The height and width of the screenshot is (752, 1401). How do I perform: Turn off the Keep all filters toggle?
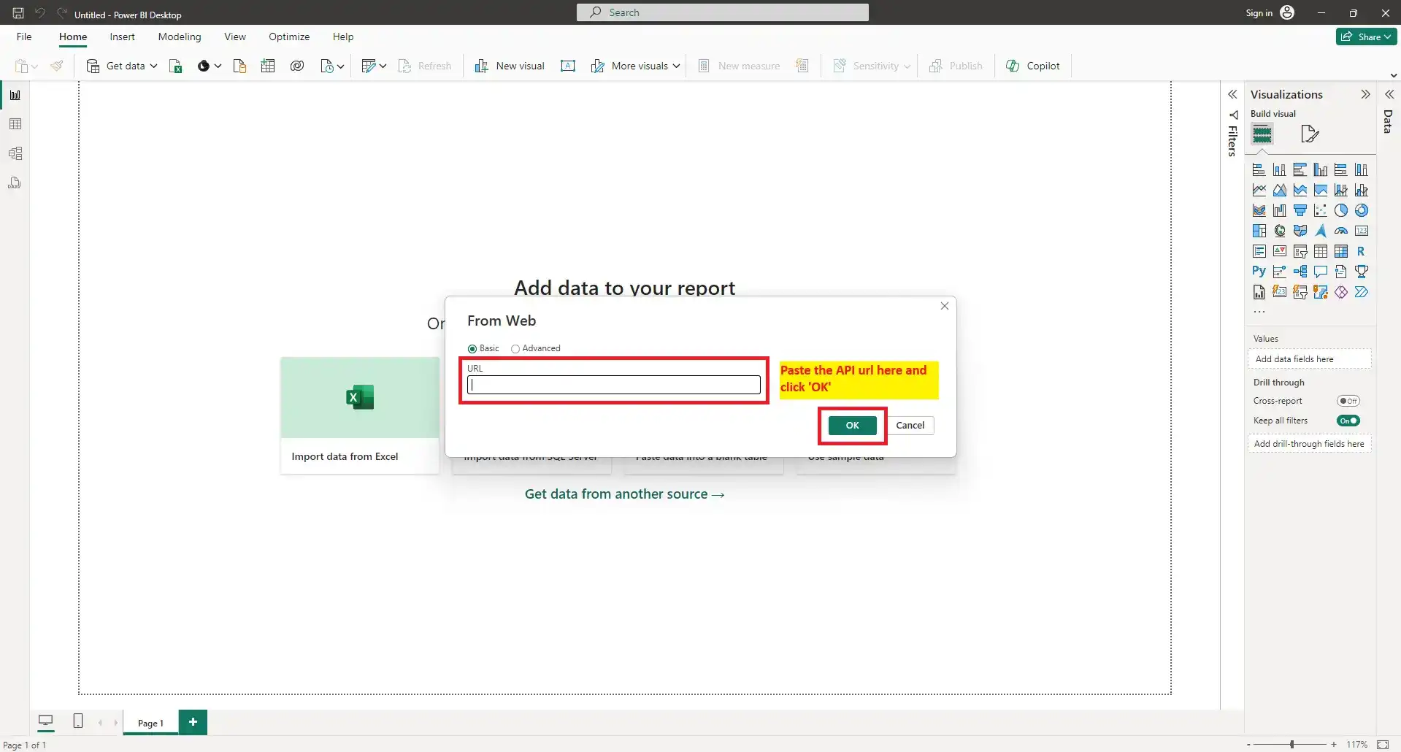[1348, 421]
